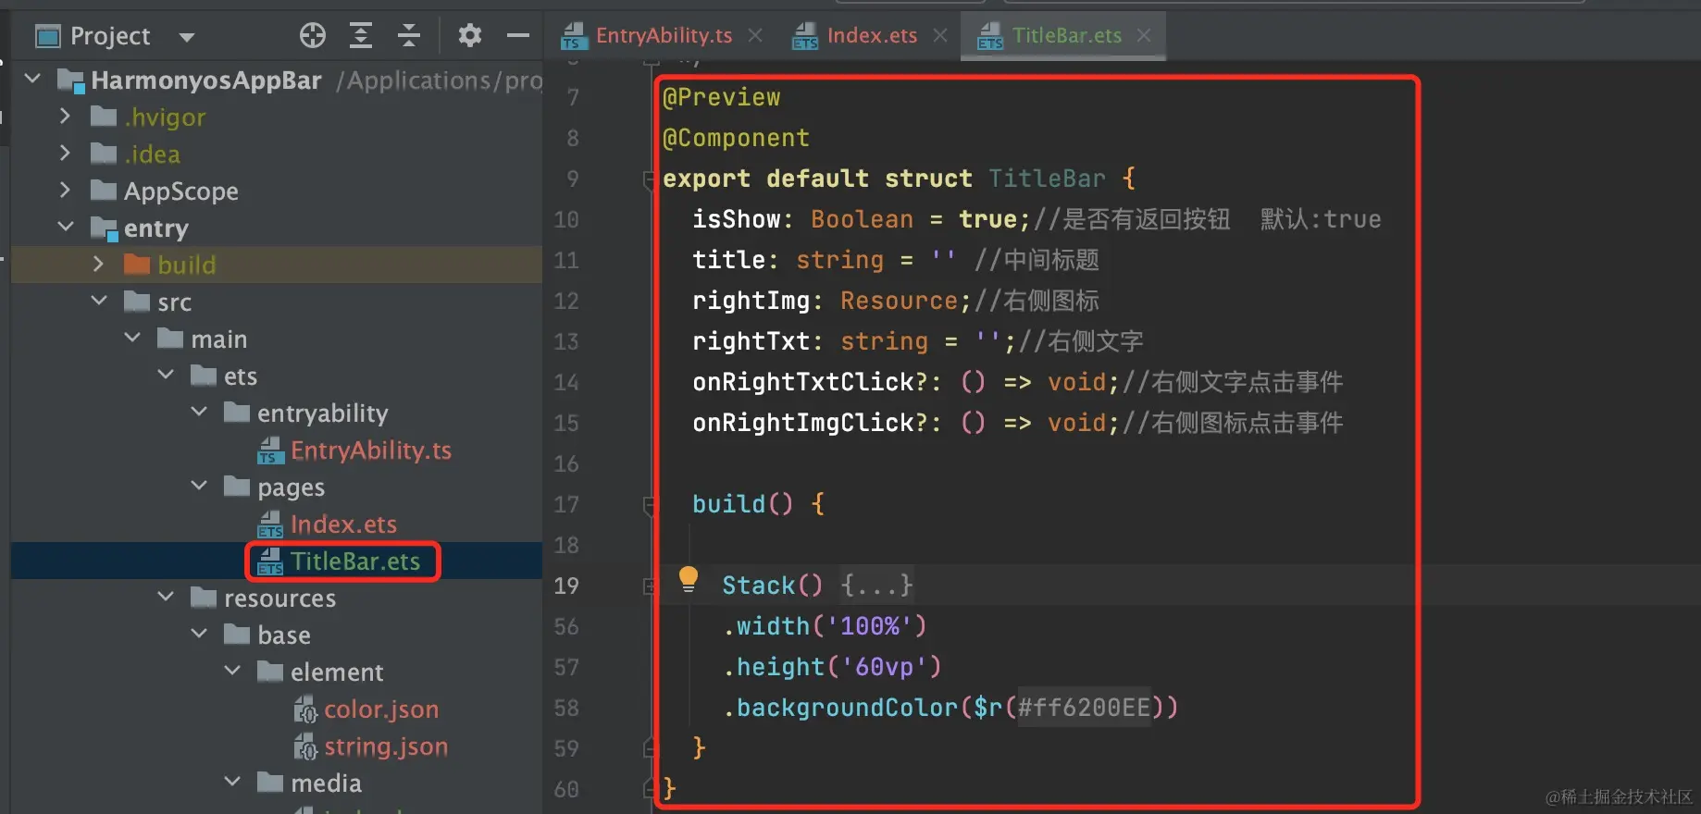The image size is (1701, 814).
Task: Expand the folded {...} placeholder after Stack()
Action: [876, 586]
